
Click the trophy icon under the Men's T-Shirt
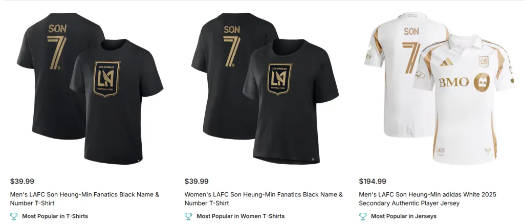(x=14, y=216)
